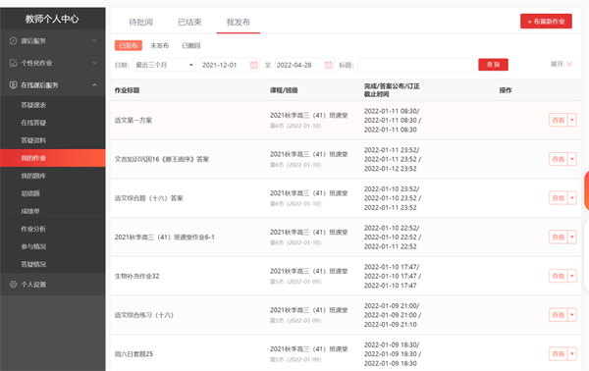The height and width of the screenshot is (371, 589).
Task: Click homework title 文言知识巩固16《滕王阁序》答案
Action: 162,159
